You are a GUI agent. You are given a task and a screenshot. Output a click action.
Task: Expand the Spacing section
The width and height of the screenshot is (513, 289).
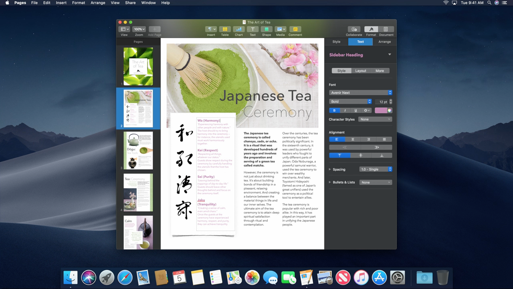pos(330,169)
